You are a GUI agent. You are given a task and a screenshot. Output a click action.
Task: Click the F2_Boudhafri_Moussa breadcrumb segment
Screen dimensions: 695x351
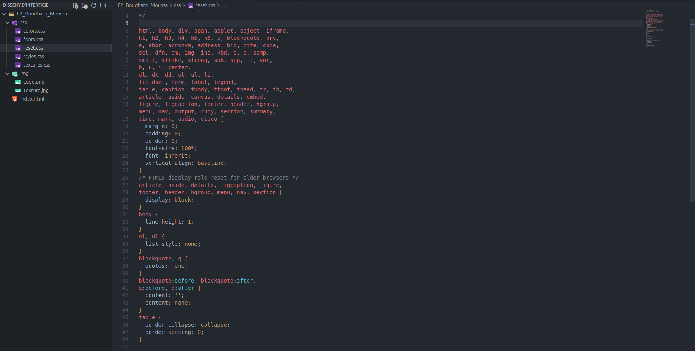[143, 5]
